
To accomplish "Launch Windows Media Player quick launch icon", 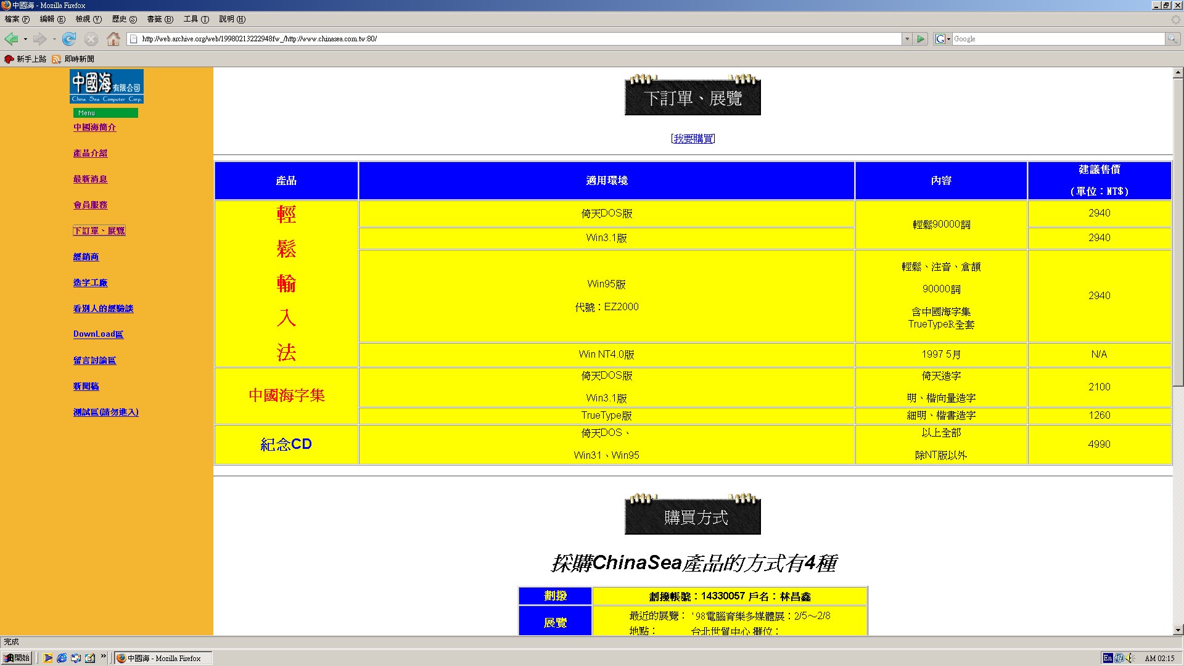I will 47,658.
